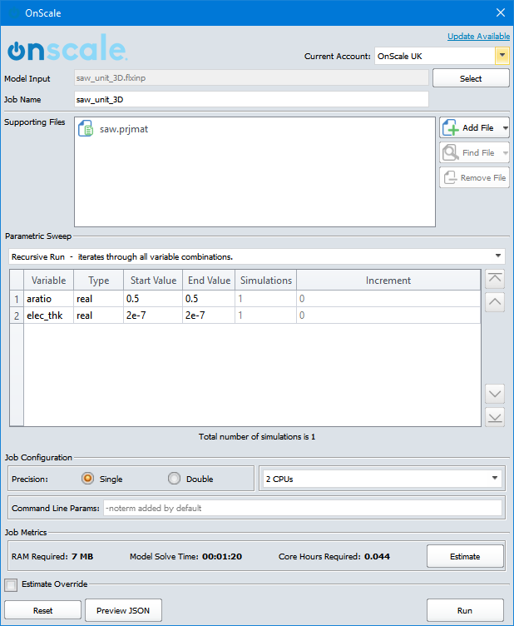Click the Find File magnifier icon
Screen dimensions: 514x626
coord(451,152)
